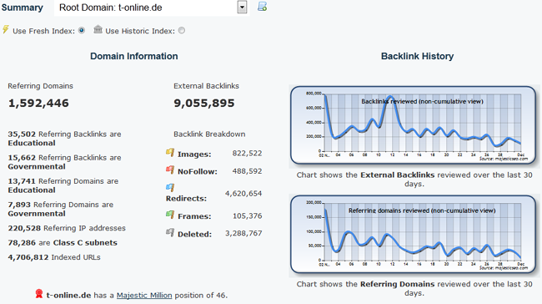Click the External Backlinks count 9,055,895
The width and height of the screenshot is (542, 304).
pos(204,104)
